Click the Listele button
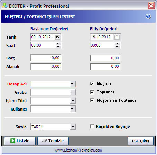Image resolution: width=157 pixels, height=155 pixels. (20, 141)
